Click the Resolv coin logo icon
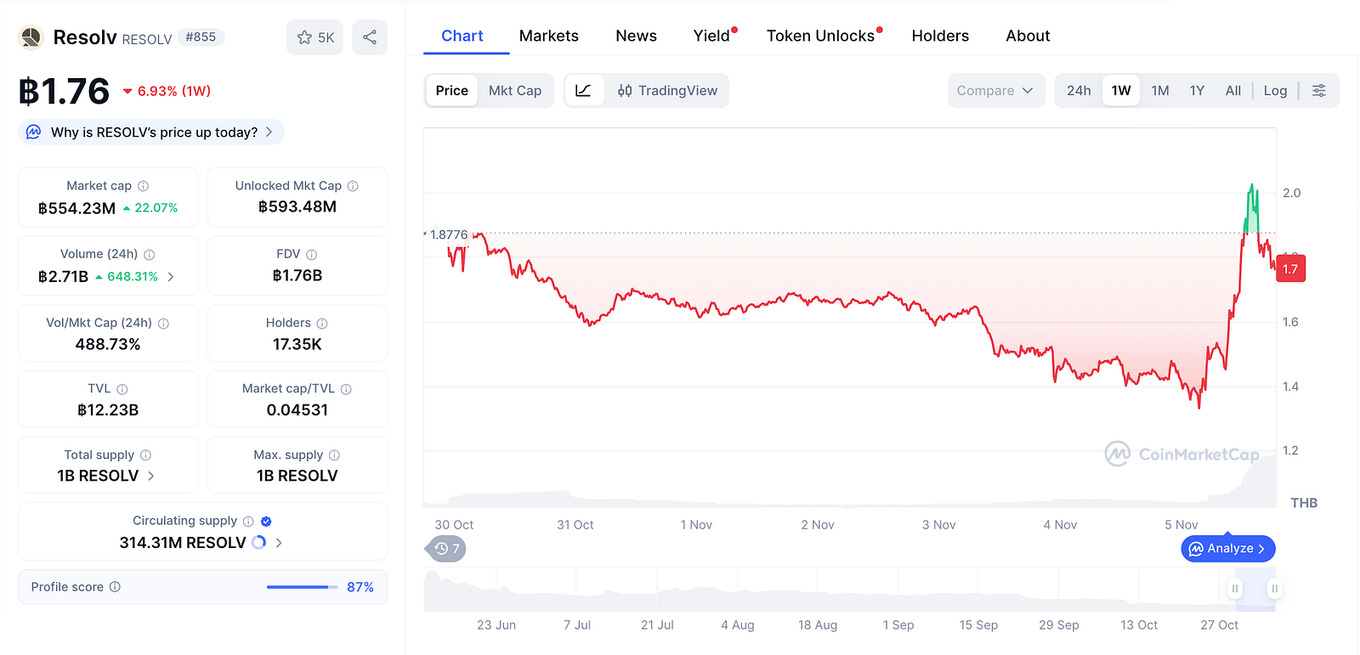The width and height of the screenshot is (1360, 655). (31, 37)
